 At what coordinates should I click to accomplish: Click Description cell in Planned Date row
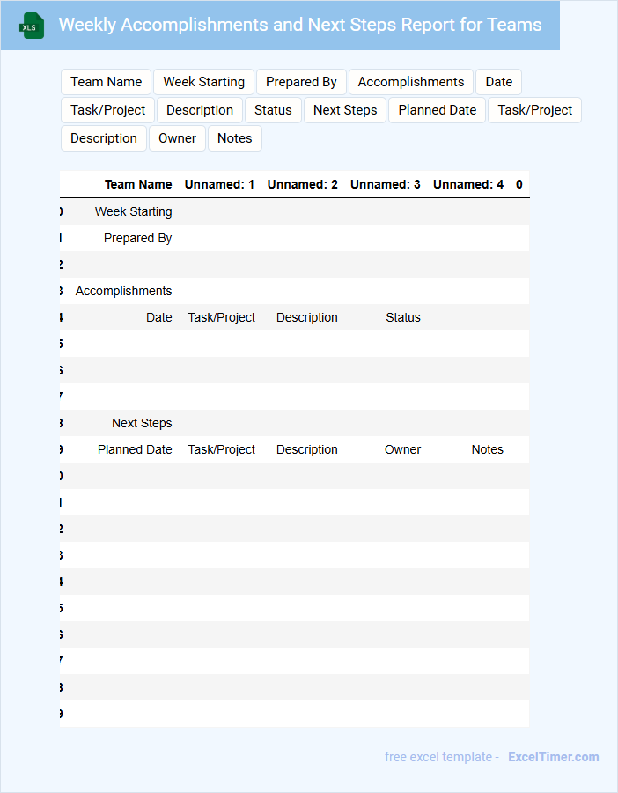pos(306,449)
